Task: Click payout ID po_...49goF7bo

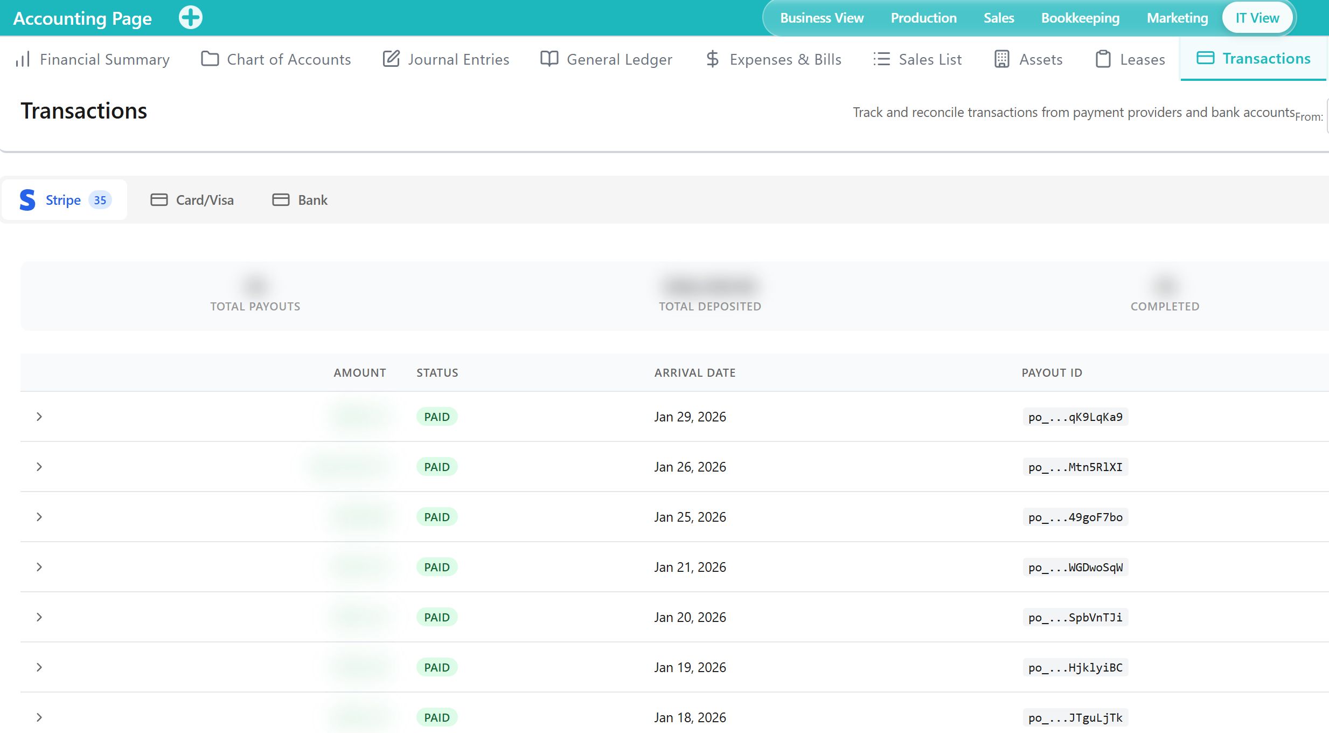Action: tap(1075, 517)
